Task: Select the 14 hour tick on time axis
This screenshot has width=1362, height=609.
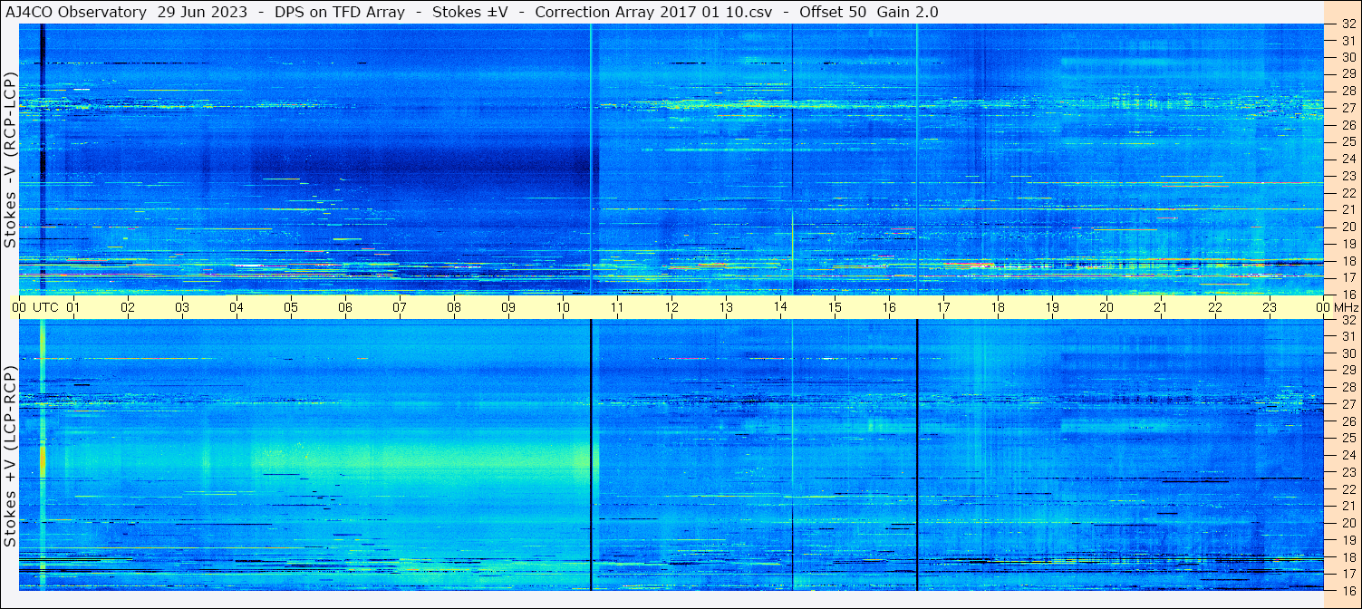Action: point(780,307)
